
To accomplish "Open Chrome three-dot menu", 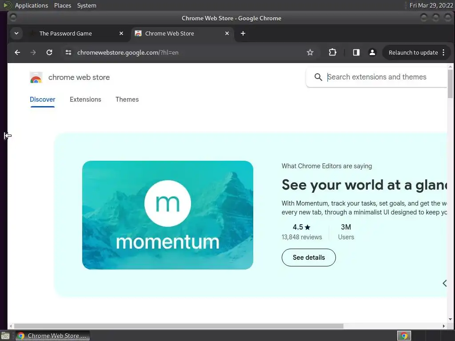I will (x=443, y=52).
